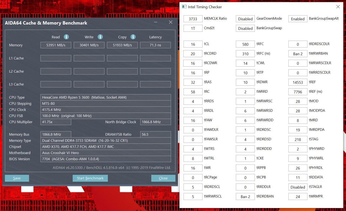Click the MEMCLK Ratio 3733 box
Screen dimensions: 346x211
pyautogui.click(x=193, y=19)
